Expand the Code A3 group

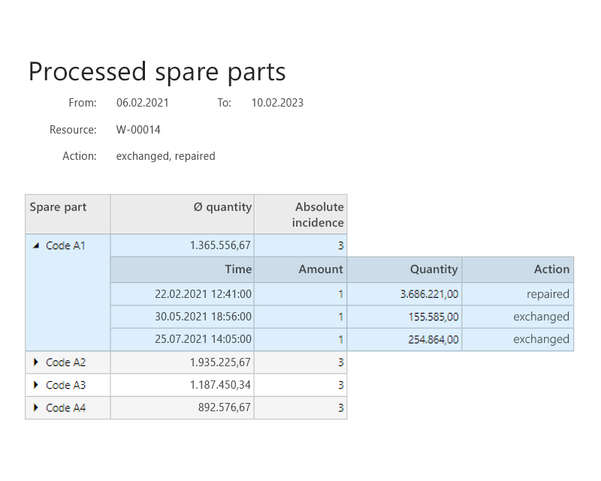(35, 385)
